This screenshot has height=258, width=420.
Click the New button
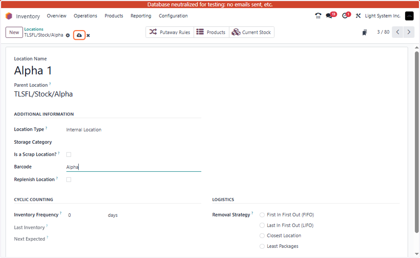click(14, 32)
